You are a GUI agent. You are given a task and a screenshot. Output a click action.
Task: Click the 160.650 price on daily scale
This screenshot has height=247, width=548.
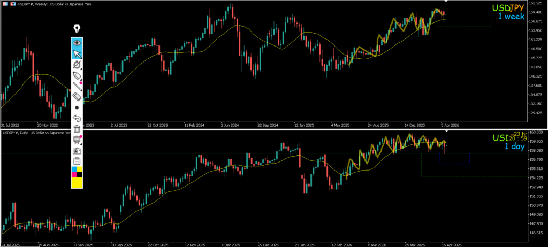(x=537, y=133)
